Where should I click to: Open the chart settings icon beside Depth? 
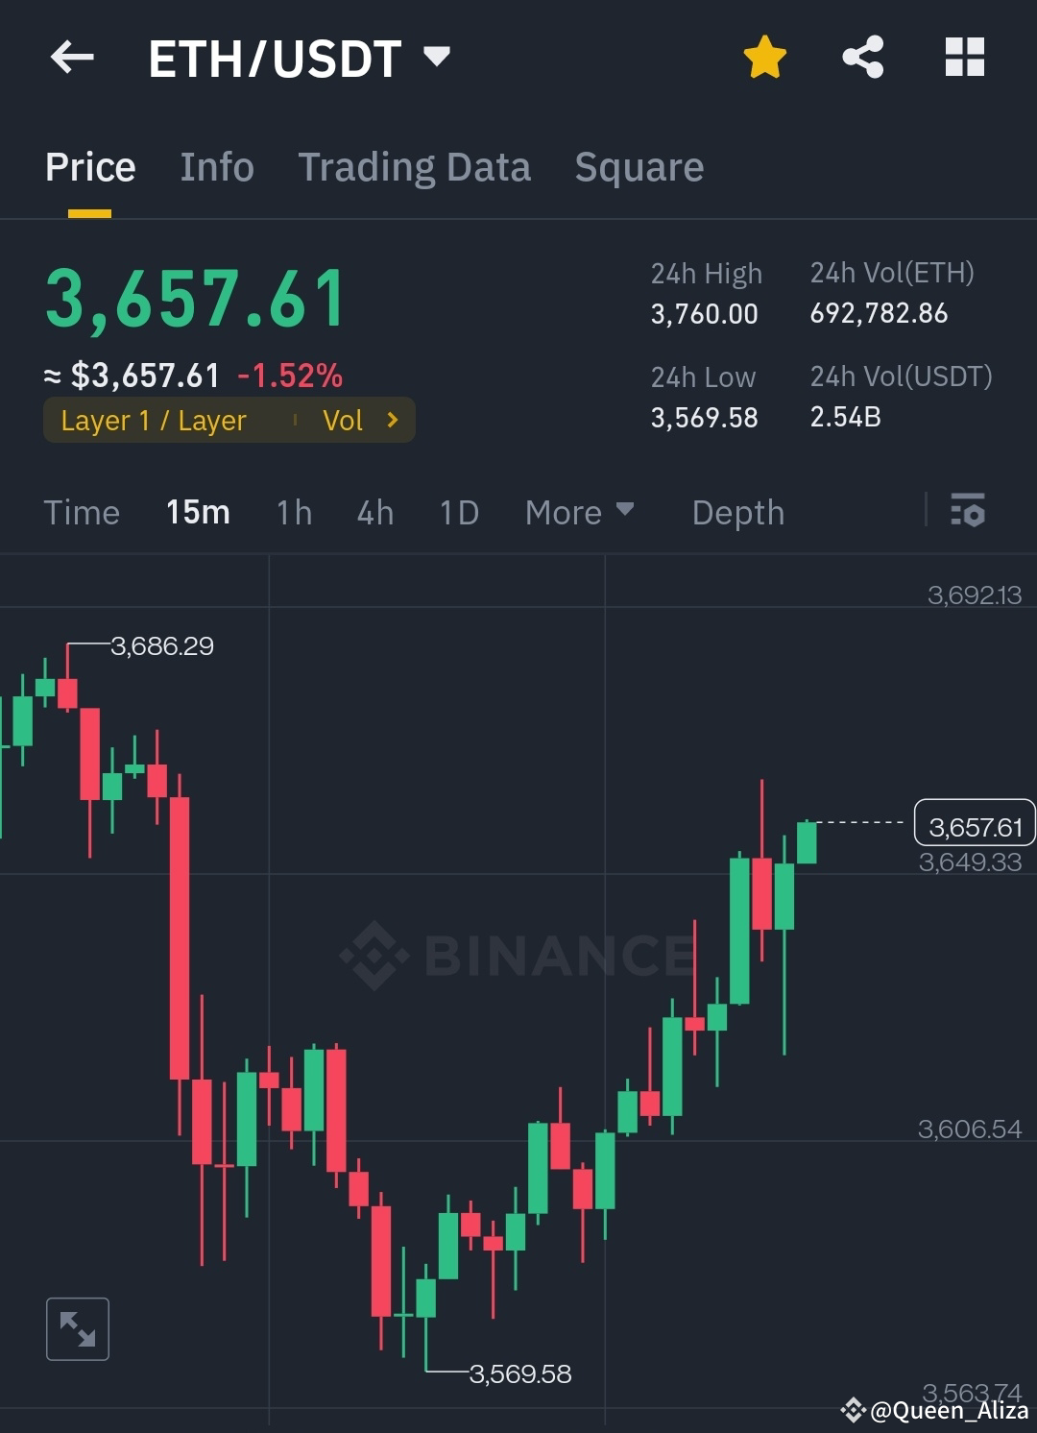969,512
